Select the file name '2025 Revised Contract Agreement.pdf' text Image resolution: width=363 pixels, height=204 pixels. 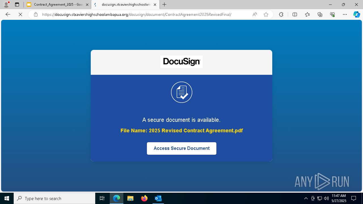196,131
